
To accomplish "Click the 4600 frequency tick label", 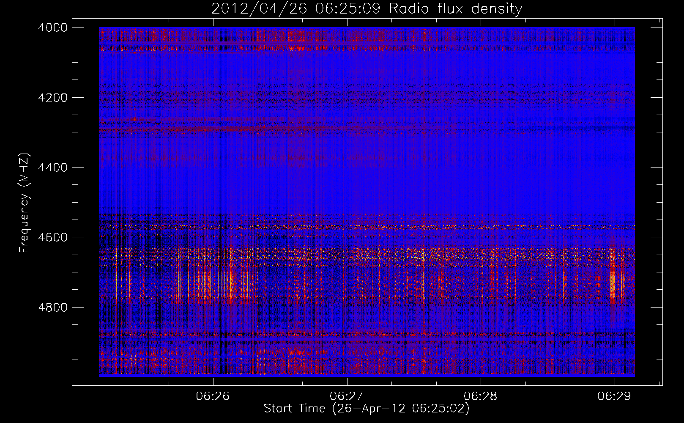I will [53, 237].
